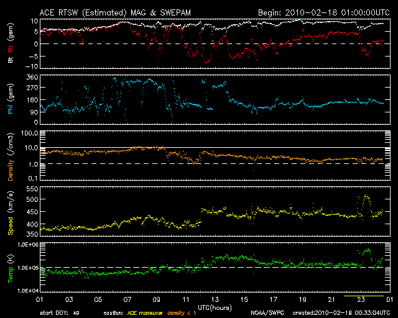Click the "19" hour label on the time axis

[x=303, y=300]
